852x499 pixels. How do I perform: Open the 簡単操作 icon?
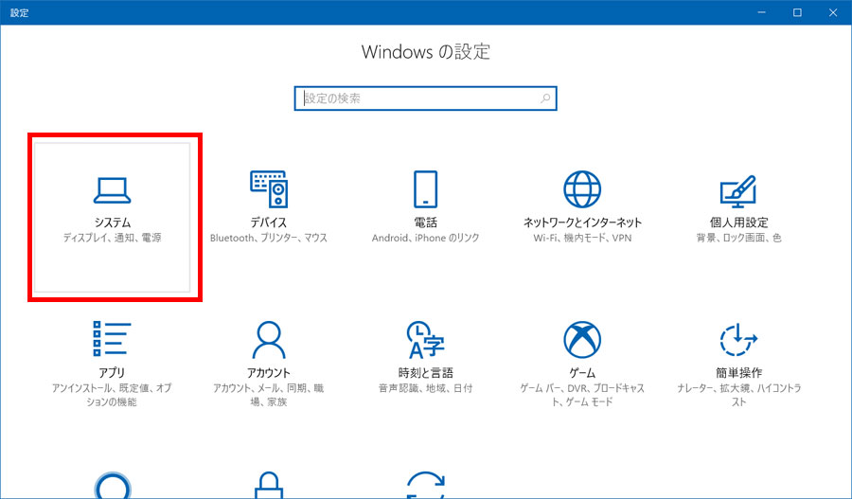[738, 339]
